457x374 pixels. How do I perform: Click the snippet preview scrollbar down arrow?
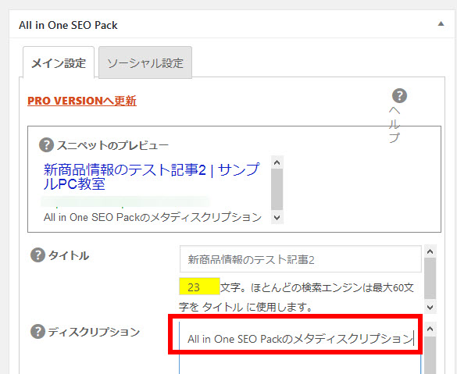pos(277,218)
